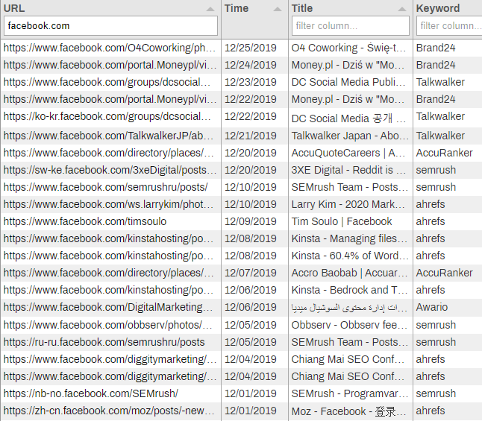Click ahrefs keyword in Moz row

(x=431, y=411)
